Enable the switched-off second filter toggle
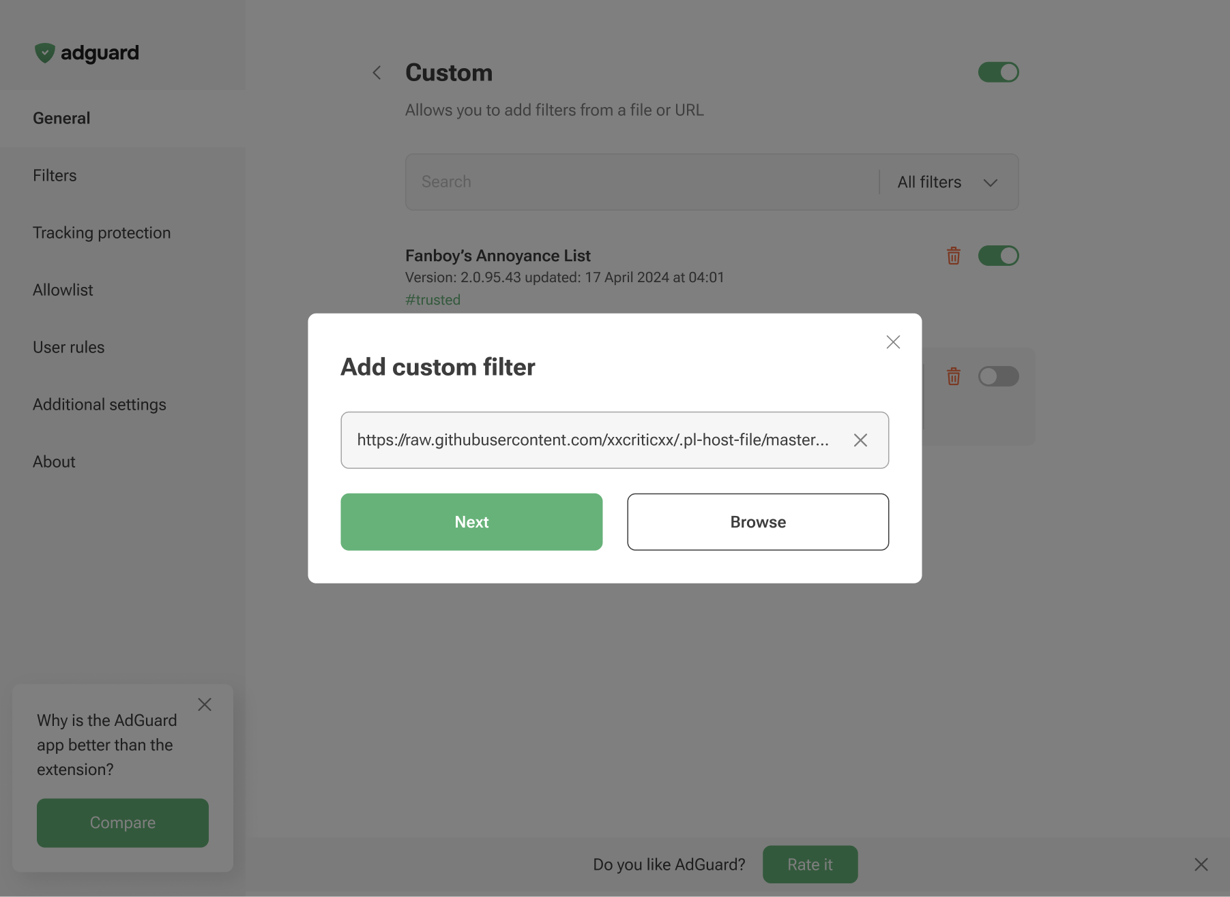Image resolution: width=1230 pixels, height=897 pixels. coord(998,376)
